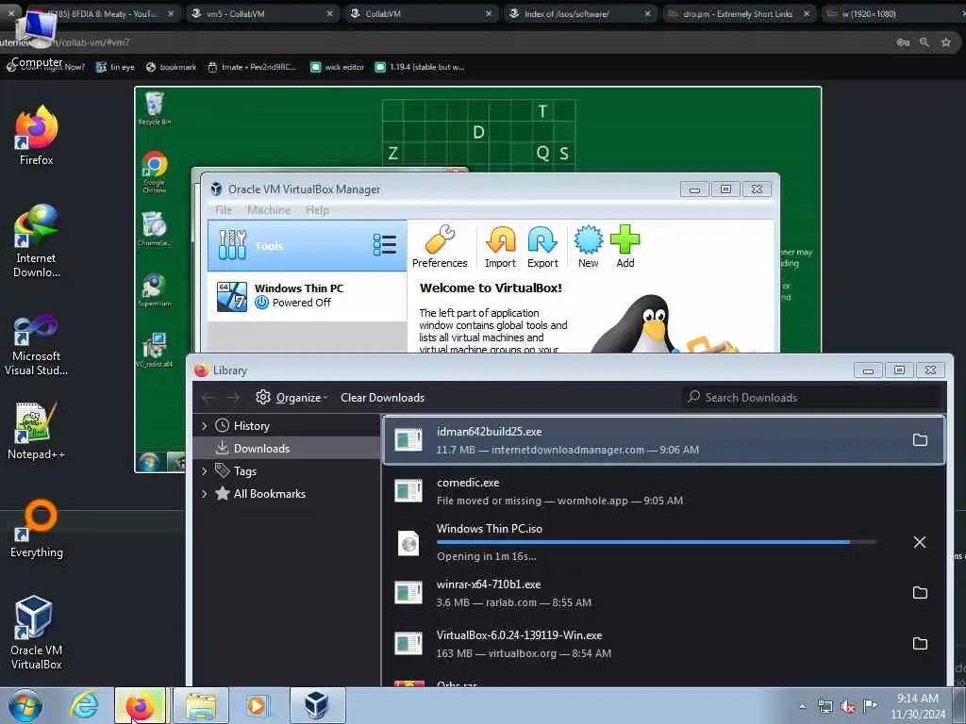
Task: Click Windows Thin PC.iso download progress bar
Action: (x=657, y=542)
